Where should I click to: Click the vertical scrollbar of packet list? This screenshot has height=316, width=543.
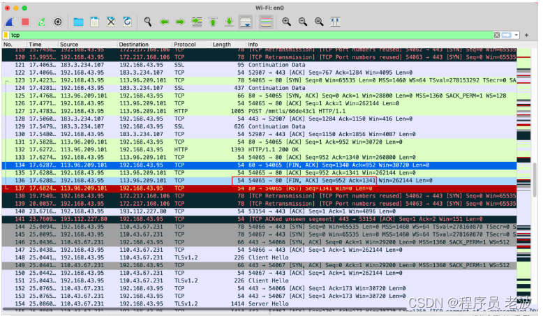pos(535,179)
